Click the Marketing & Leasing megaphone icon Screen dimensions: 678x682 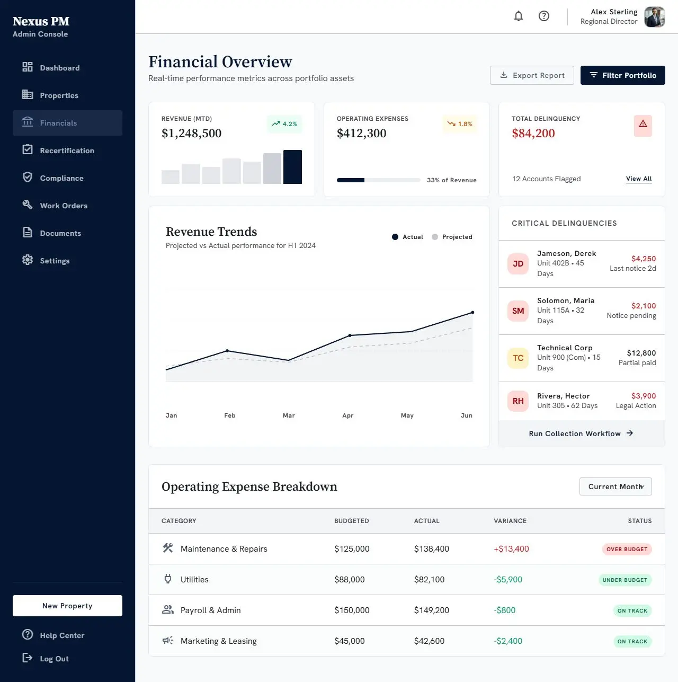tap(168, 640)
